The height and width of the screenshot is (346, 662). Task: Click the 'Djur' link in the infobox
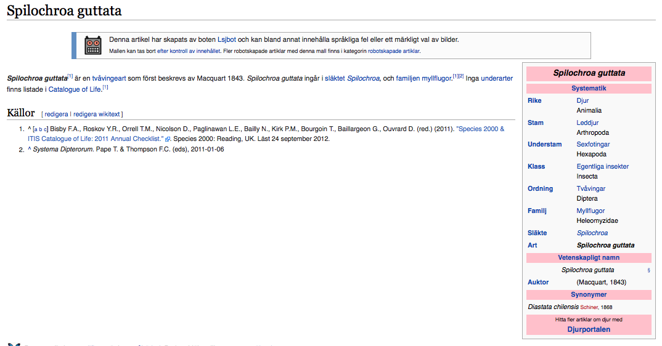582,100
